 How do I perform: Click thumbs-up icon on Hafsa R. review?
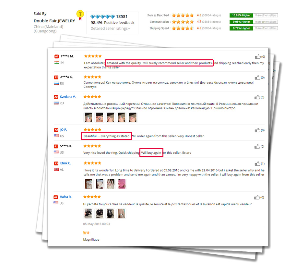tap(257, 197)
